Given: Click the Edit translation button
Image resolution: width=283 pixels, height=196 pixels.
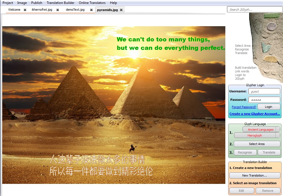Looking at the screenshot, I should pyautogui.click(x=242, y=191).
